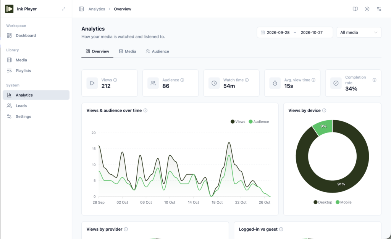
Task: Click the Views info icon
Action: pos(115,80)
